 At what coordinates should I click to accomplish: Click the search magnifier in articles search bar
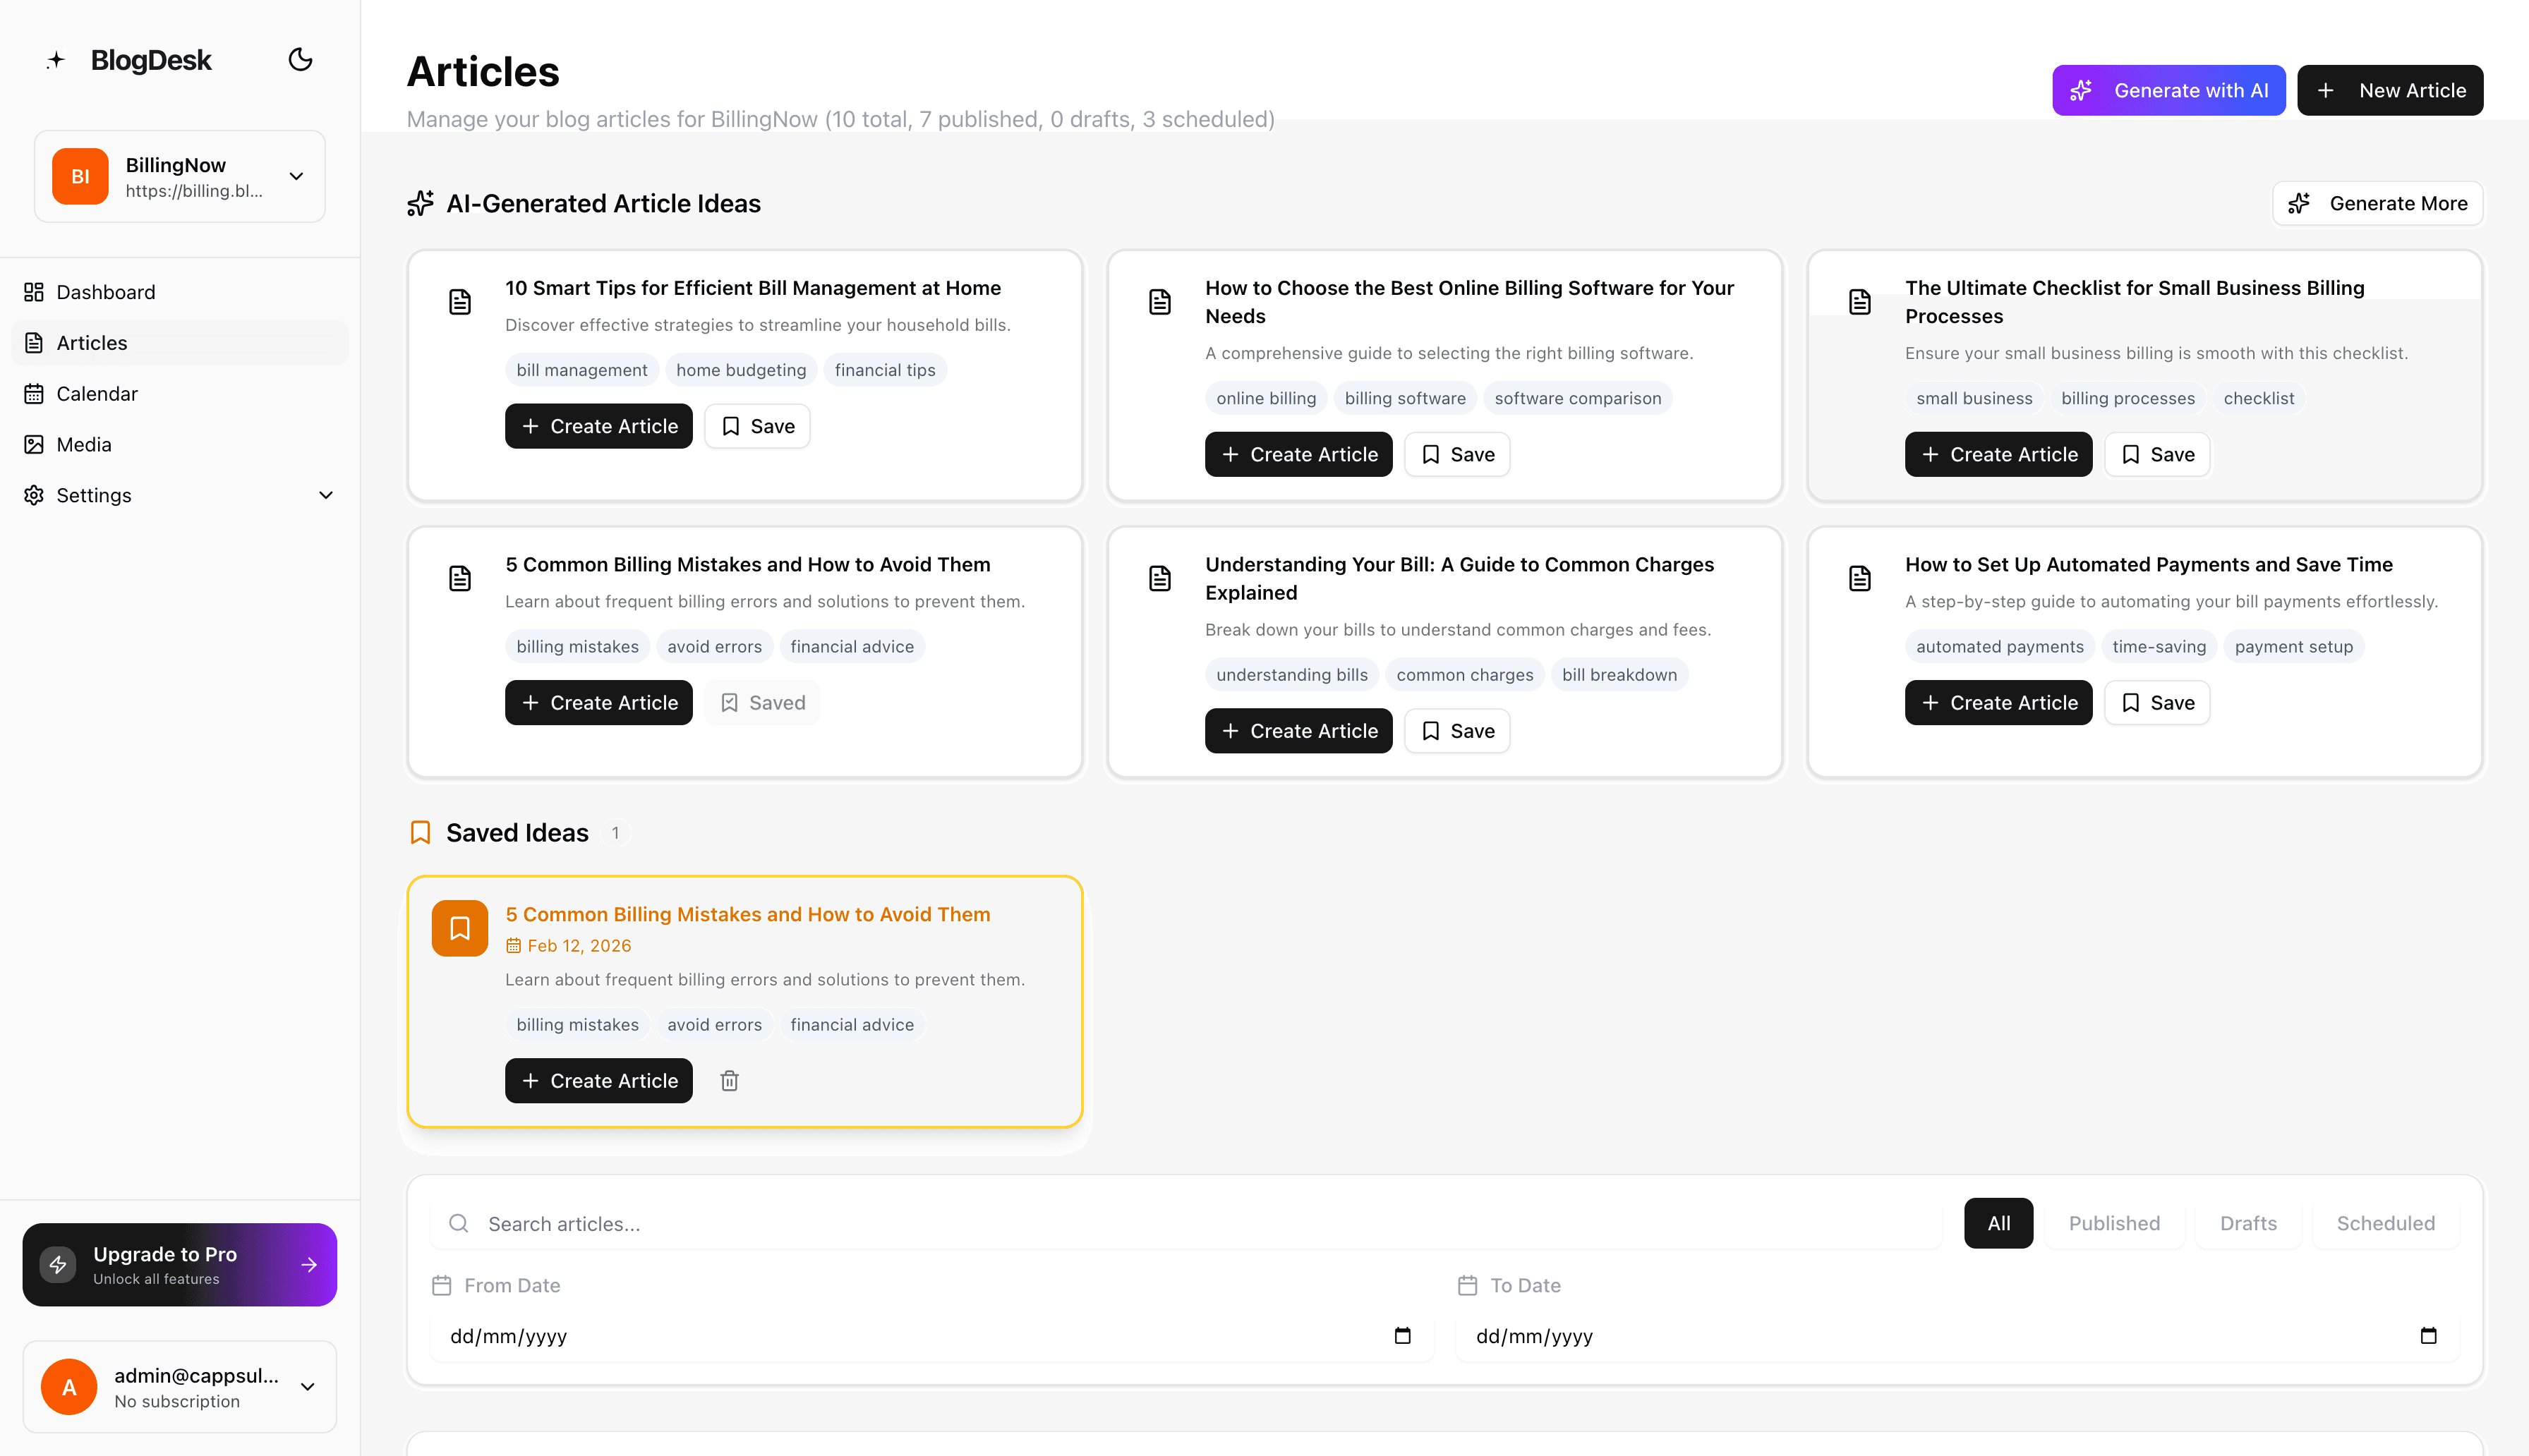click(459, 1223)
